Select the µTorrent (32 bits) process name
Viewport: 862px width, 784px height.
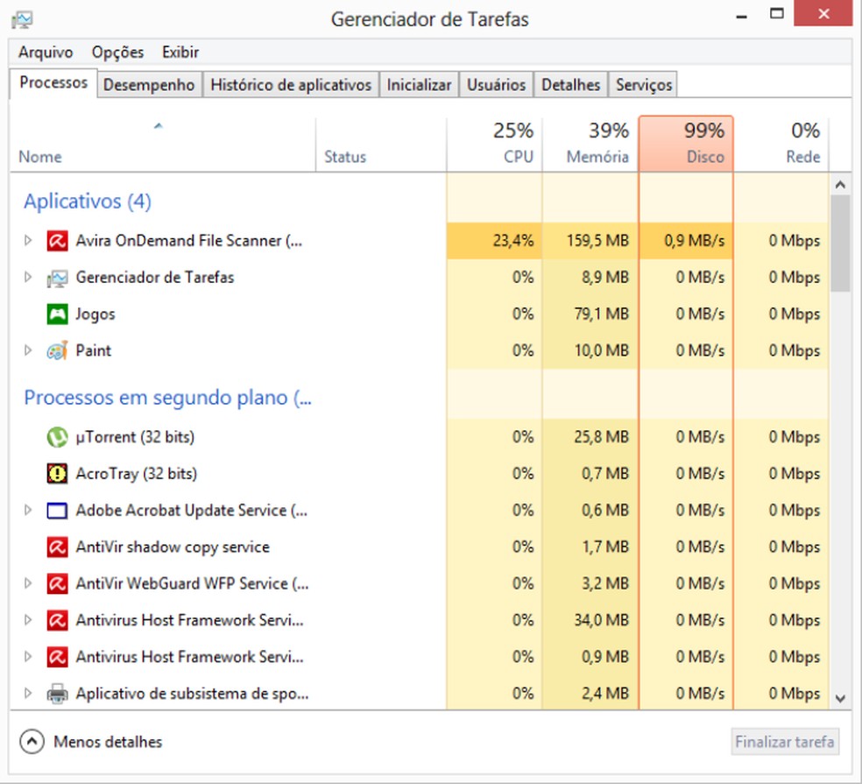click(x=135, y=437)
